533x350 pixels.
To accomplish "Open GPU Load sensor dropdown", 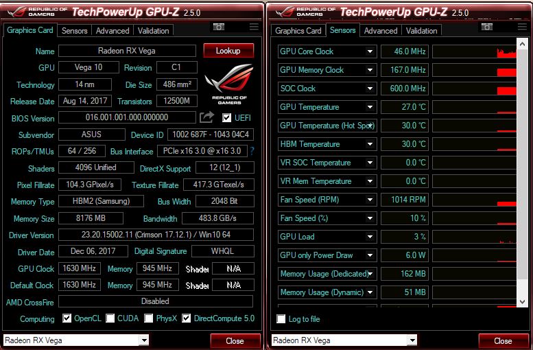I will pos(370,237).
